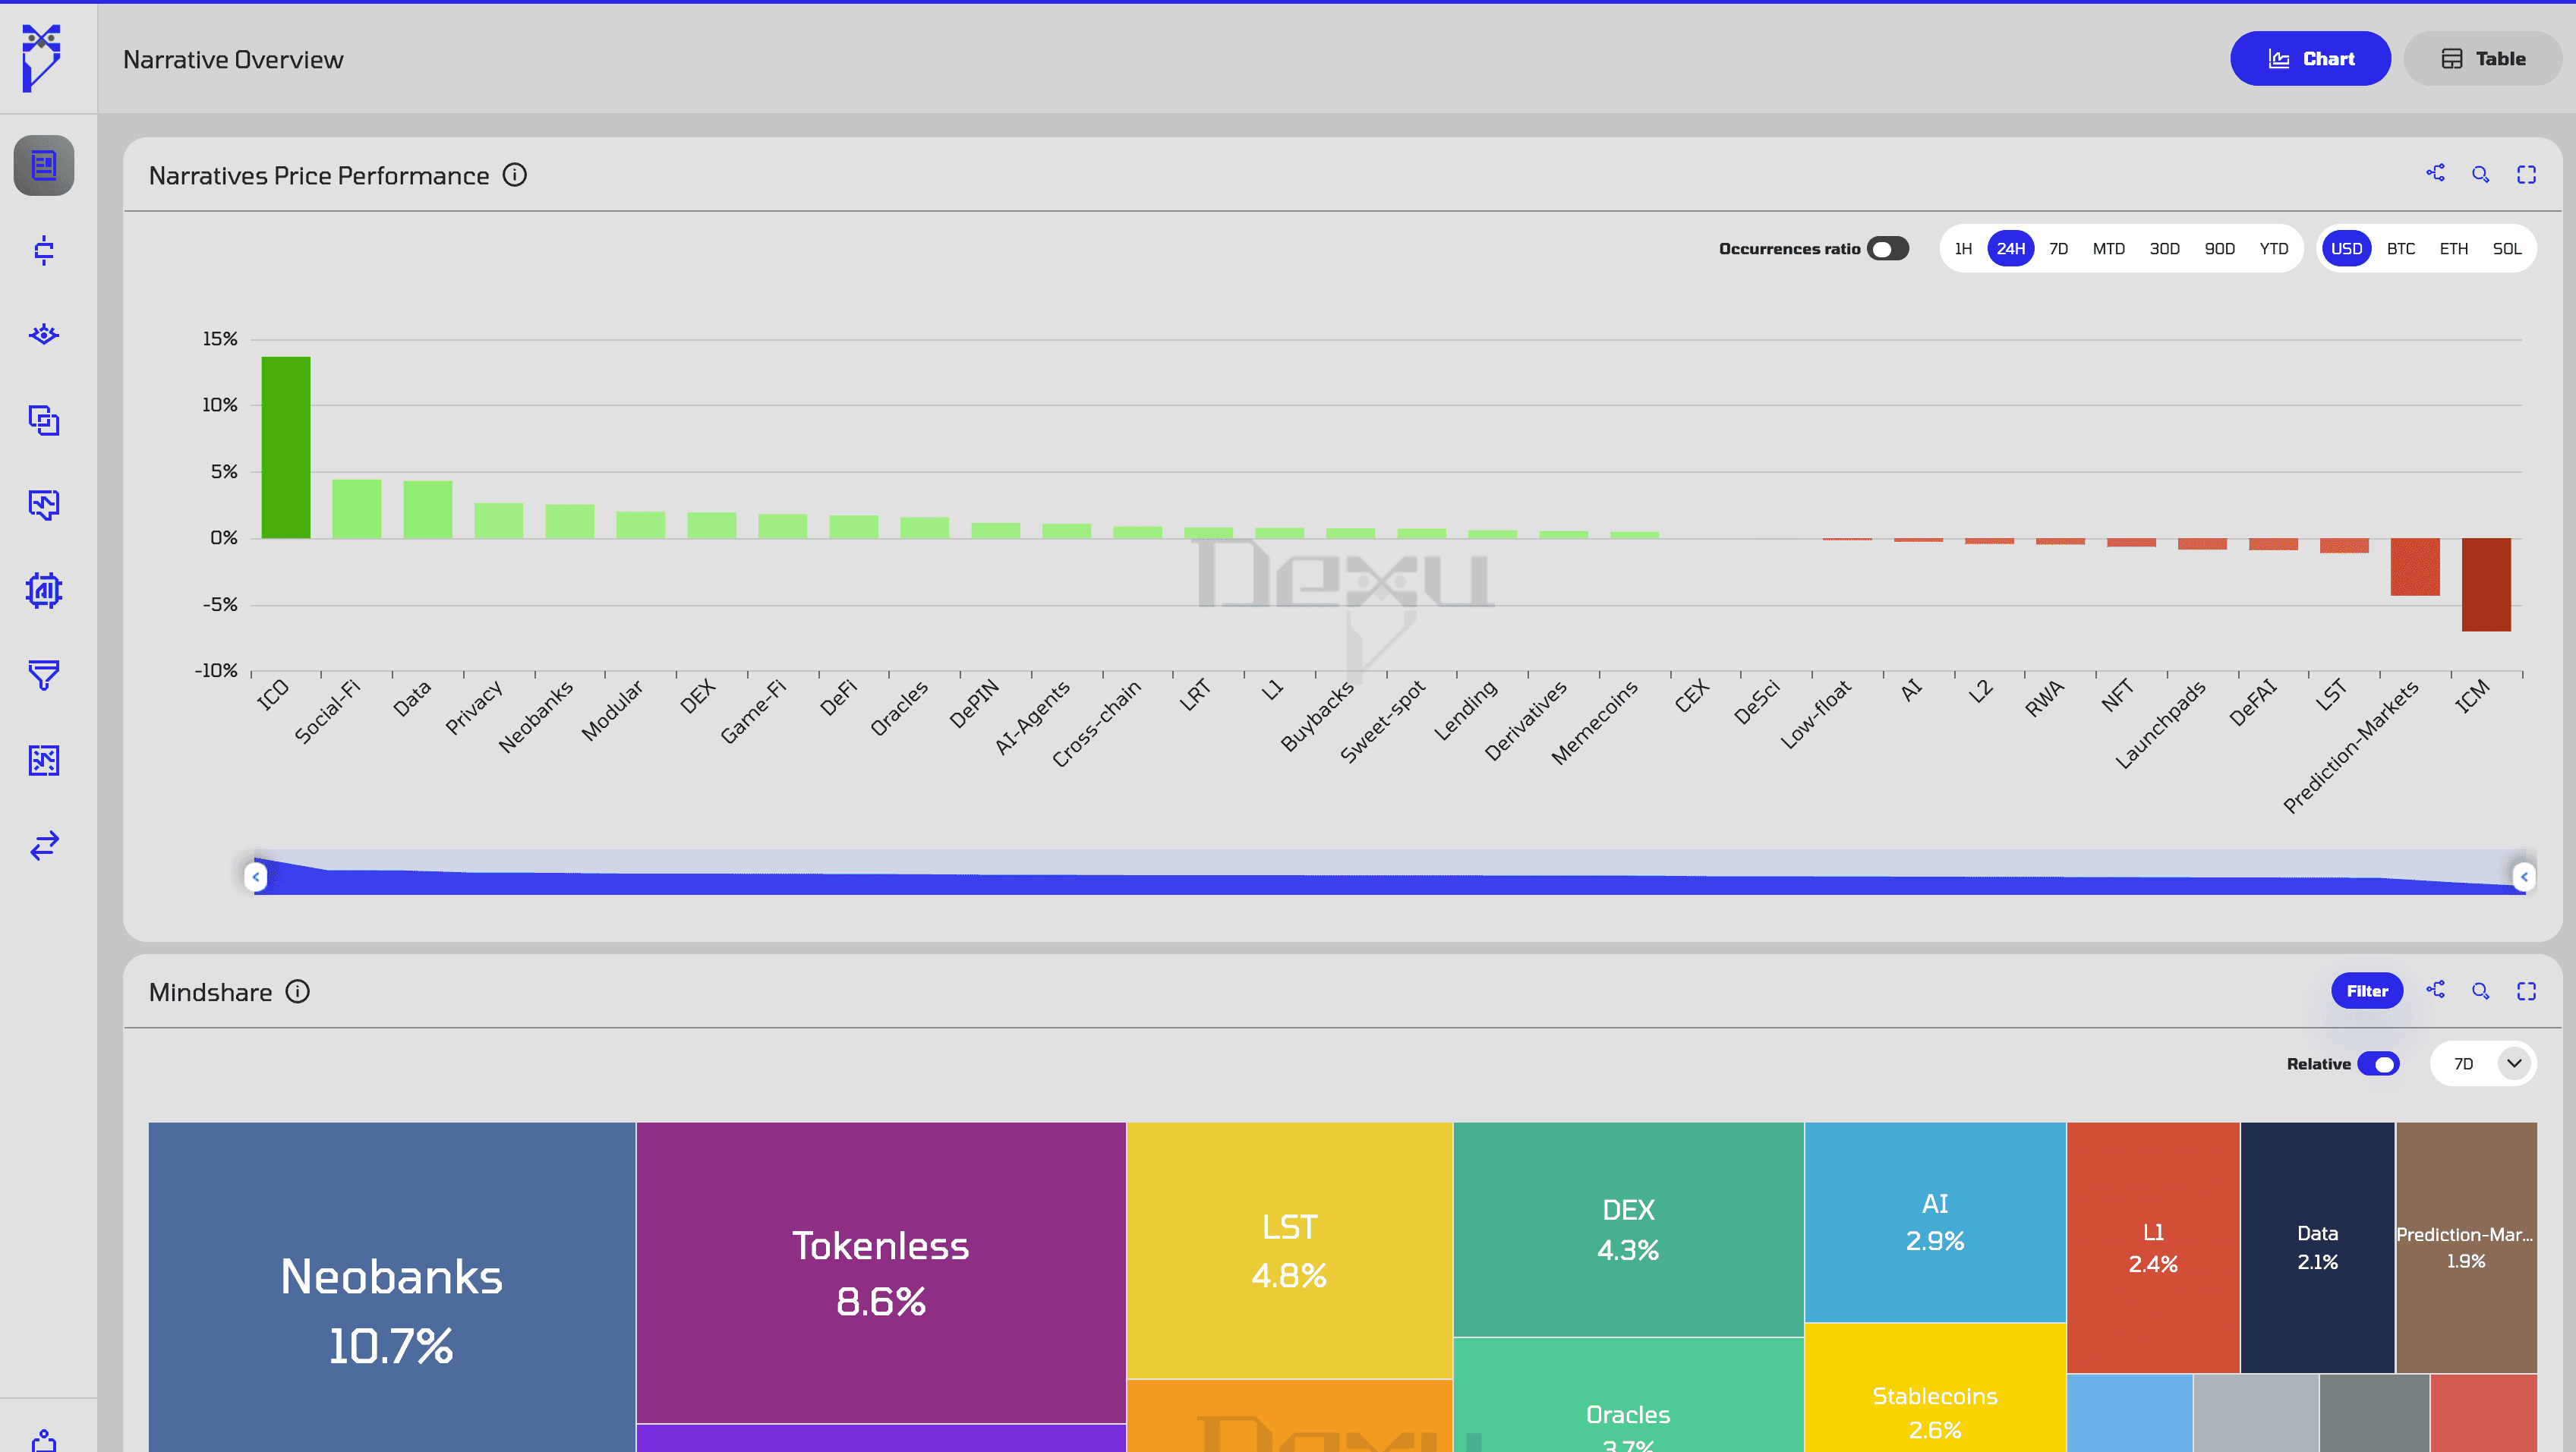The width and height of the screenshot is (2576, 1452).
Task: Open the funnel filter sidebar icon
Action: point(44,675)
